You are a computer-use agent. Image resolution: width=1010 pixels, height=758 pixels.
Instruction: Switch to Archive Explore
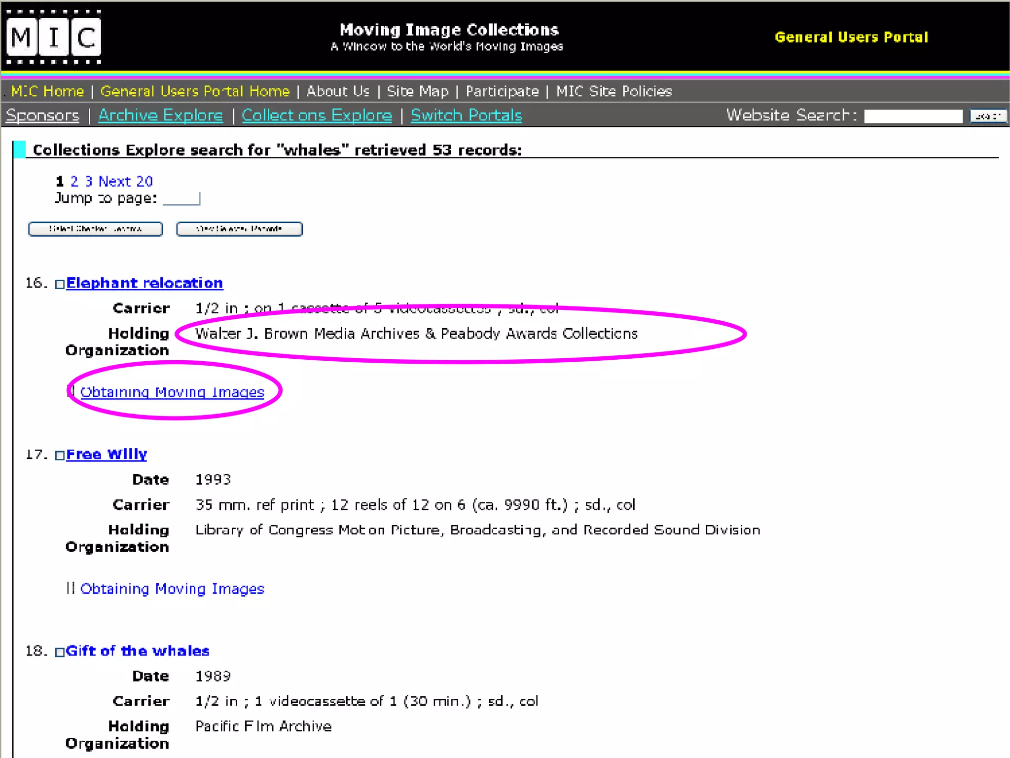[x=160, y=115]
